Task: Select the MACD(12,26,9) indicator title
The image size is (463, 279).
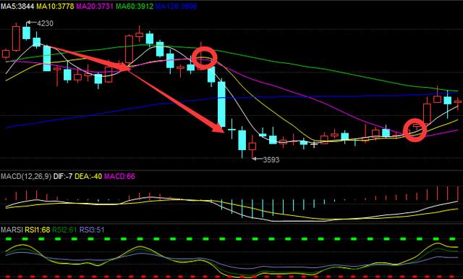Action: click(26, 177)
